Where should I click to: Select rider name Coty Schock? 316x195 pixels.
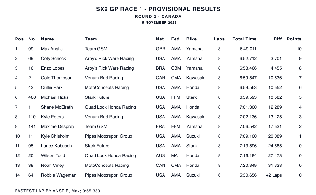coord(53,58)
